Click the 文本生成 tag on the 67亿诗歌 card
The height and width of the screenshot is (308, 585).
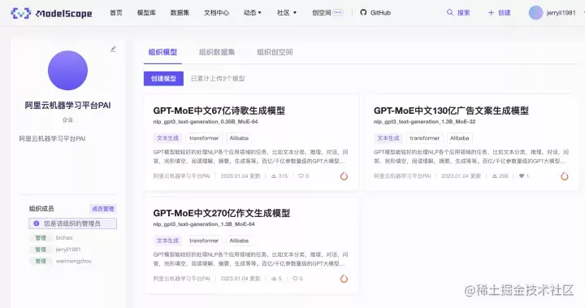click(167, 138)
